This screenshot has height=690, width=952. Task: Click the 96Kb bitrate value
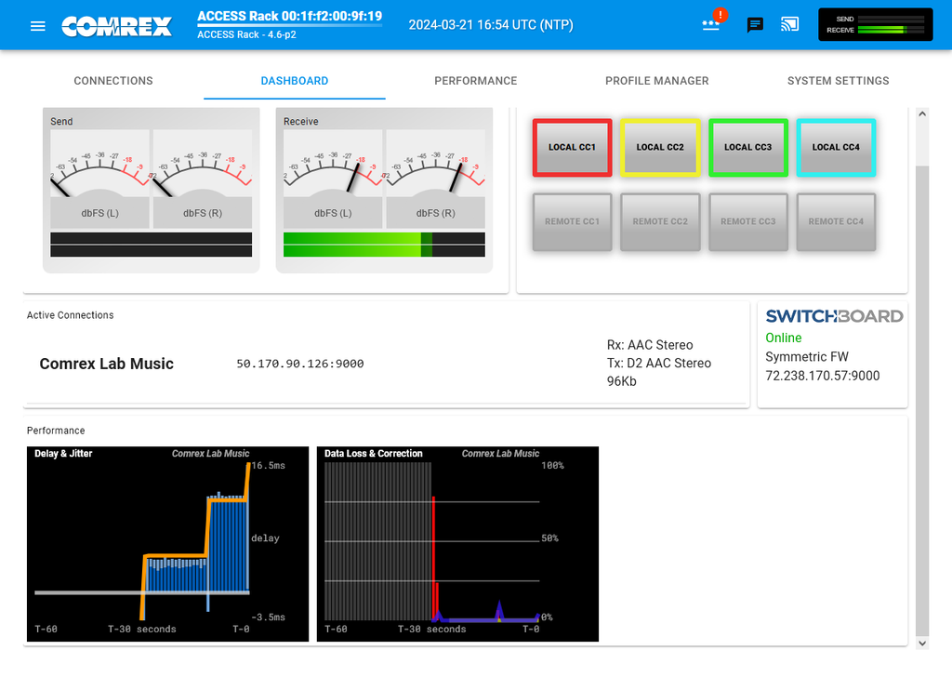click(x=622, y=381)
